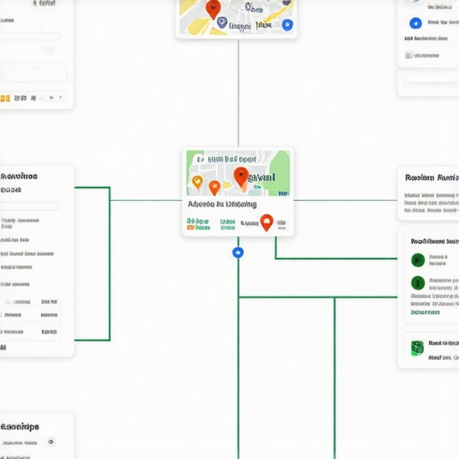Screen dimensions: 459x459
Task: Click the upper green circle icon in the right list card
Action: click(x=418, y=260)
